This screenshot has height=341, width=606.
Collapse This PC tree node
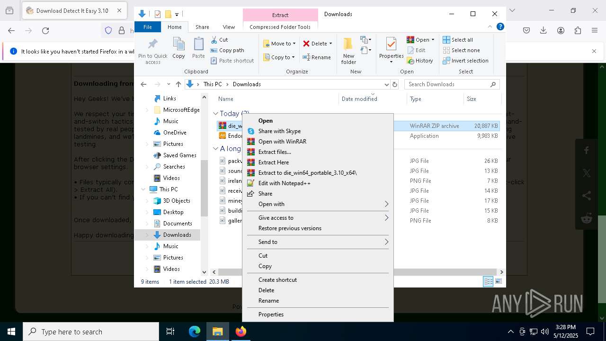point(143,189)
